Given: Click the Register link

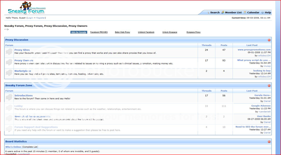Looking at the screenshot, I should pos(41,18).
